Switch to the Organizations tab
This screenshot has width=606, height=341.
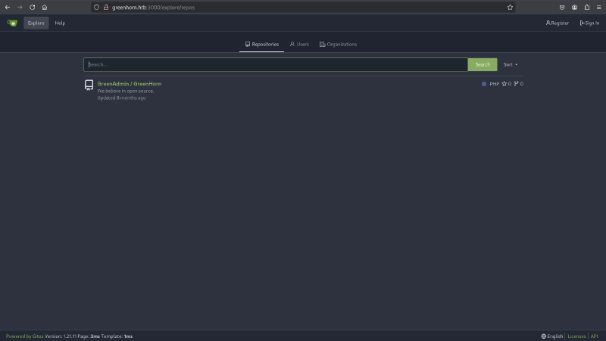click(x=338, y=45)
